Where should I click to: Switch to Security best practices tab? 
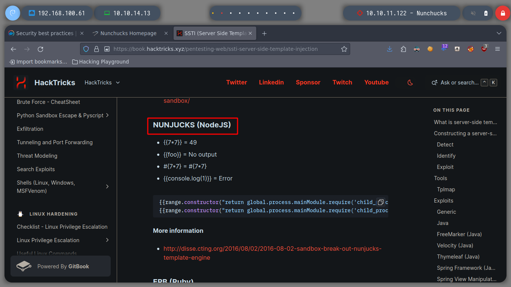tap(45, 33)
